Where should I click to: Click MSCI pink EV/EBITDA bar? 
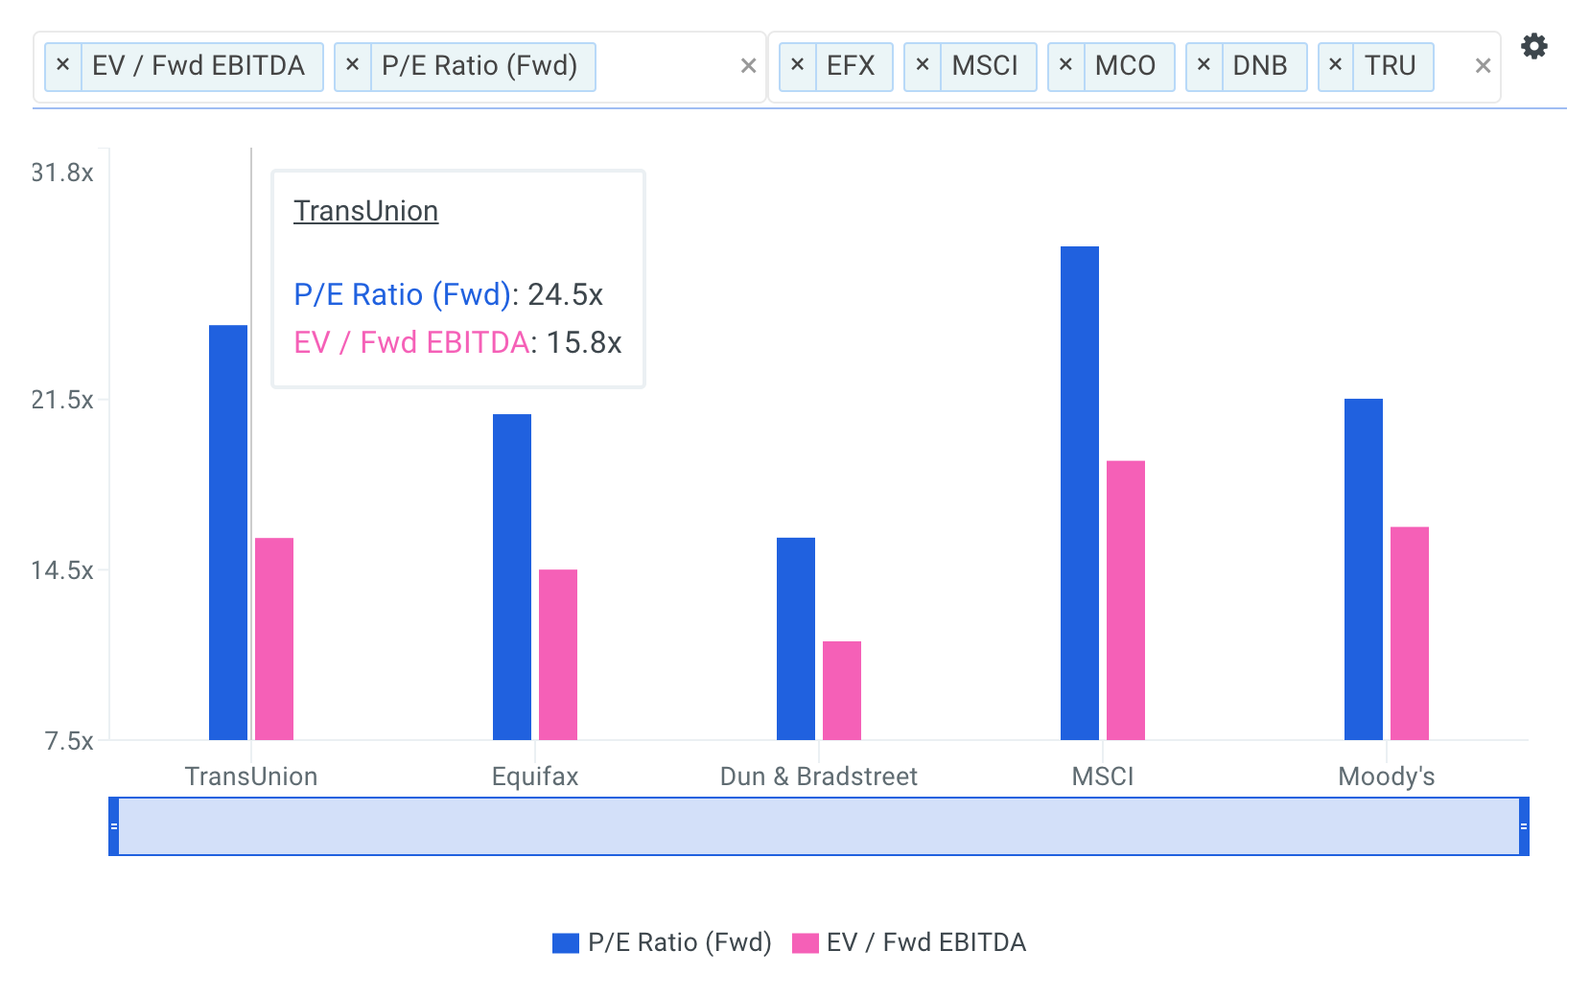pos(1126,601)
